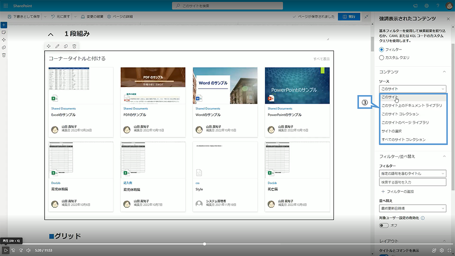Rewind video by ten seconds

coord(13,250)
